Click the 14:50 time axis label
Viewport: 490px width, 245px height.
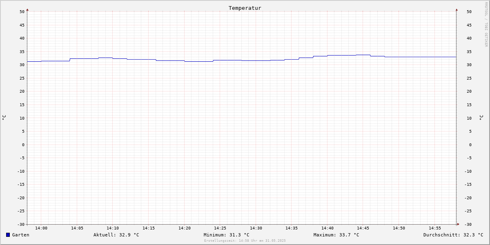click(399, 228)
